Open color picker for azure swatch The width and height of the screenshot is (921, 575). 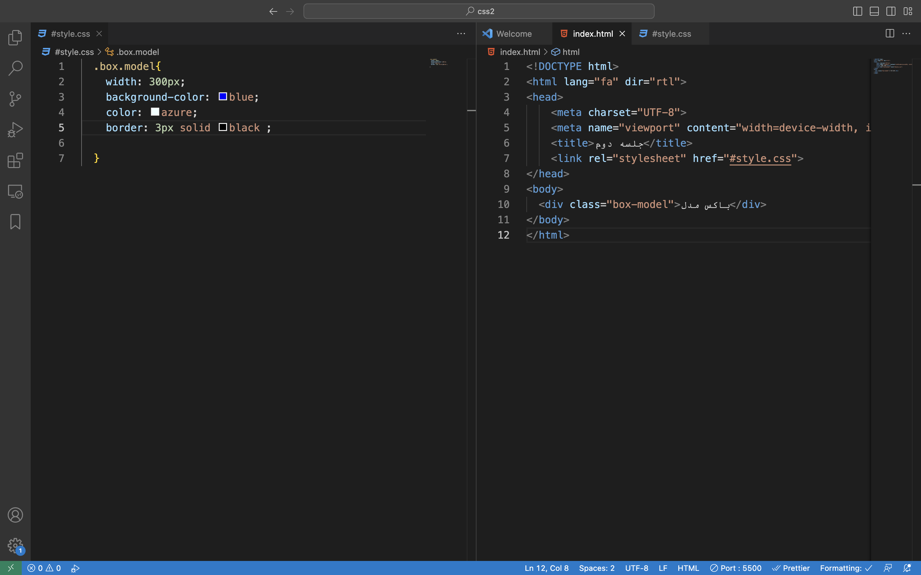[155, 112]
